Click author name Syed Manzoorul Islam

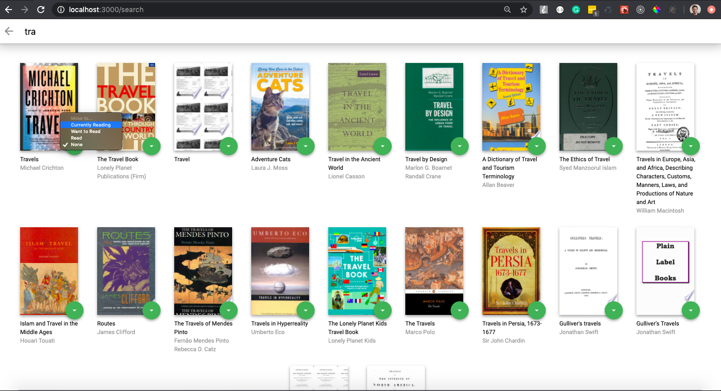click(x=588, y=168)
